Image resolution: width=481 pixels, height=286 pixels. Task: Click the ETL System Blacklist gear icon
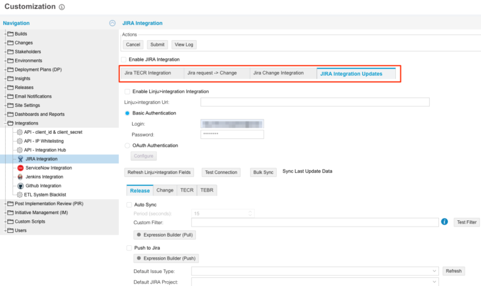[20, 195]
